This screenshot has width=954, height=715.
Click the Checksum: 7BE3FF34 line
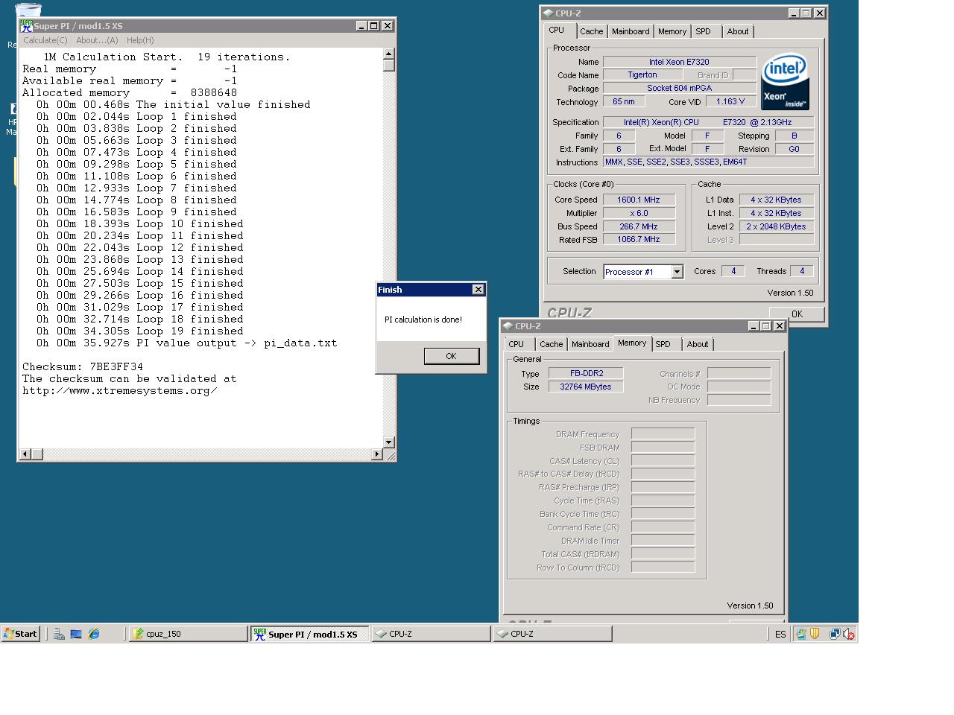pyautogui.click(x=83, y=366)
